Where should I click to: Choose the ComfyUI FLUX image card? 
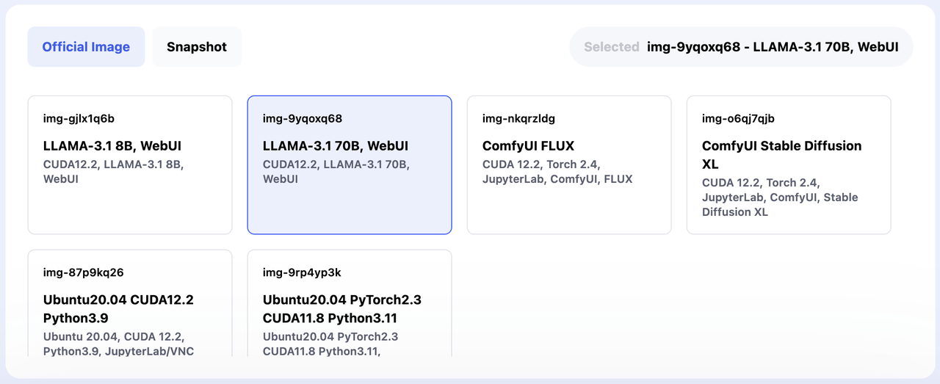pos(569,165)
